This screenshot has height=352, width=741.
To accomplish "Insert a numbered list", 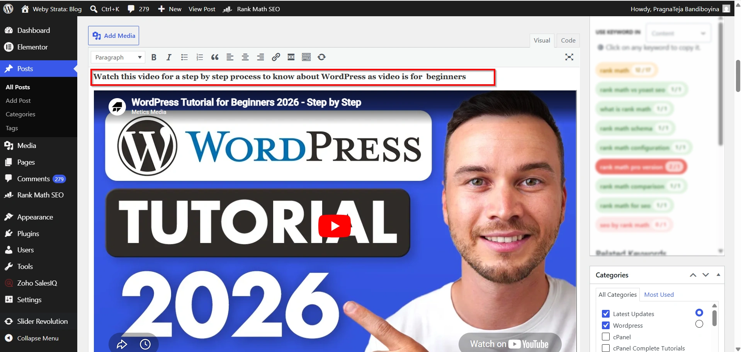I will (x=199, y=57).
